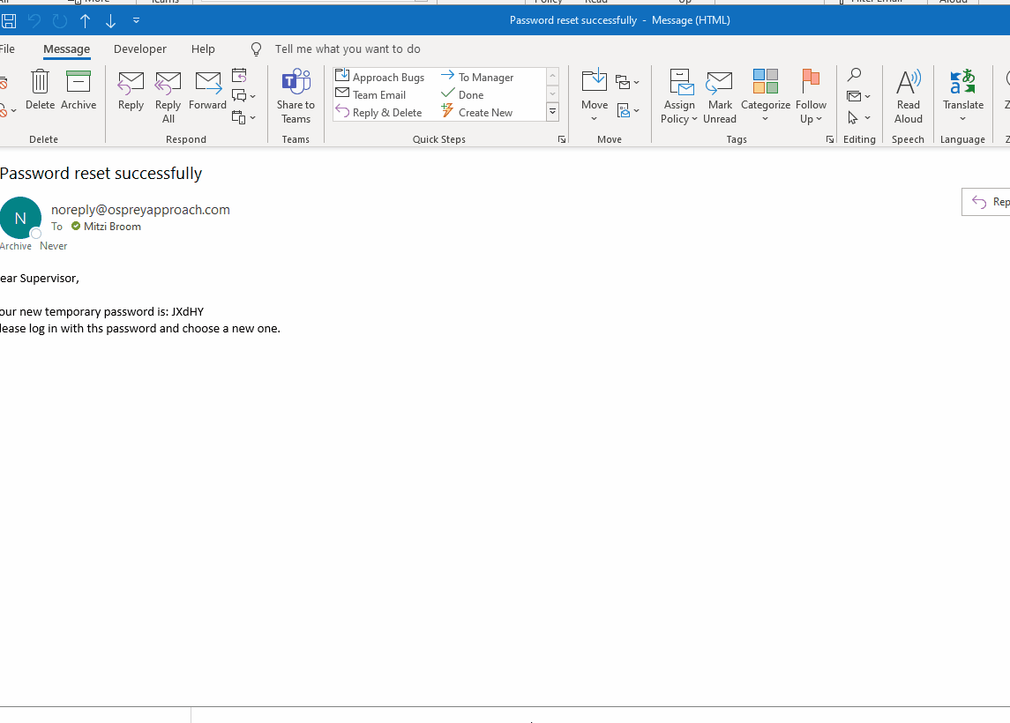Open the Tags dialog launcher
Viewport: 1010px width, 723px height.
pos(830,139)
